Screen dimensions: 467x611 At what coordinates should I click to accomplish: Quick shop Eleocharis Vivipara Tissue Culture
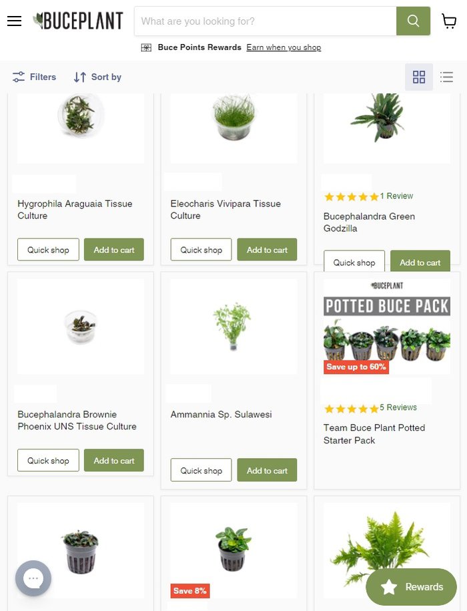pyautogui.click(x=201, y=250)
